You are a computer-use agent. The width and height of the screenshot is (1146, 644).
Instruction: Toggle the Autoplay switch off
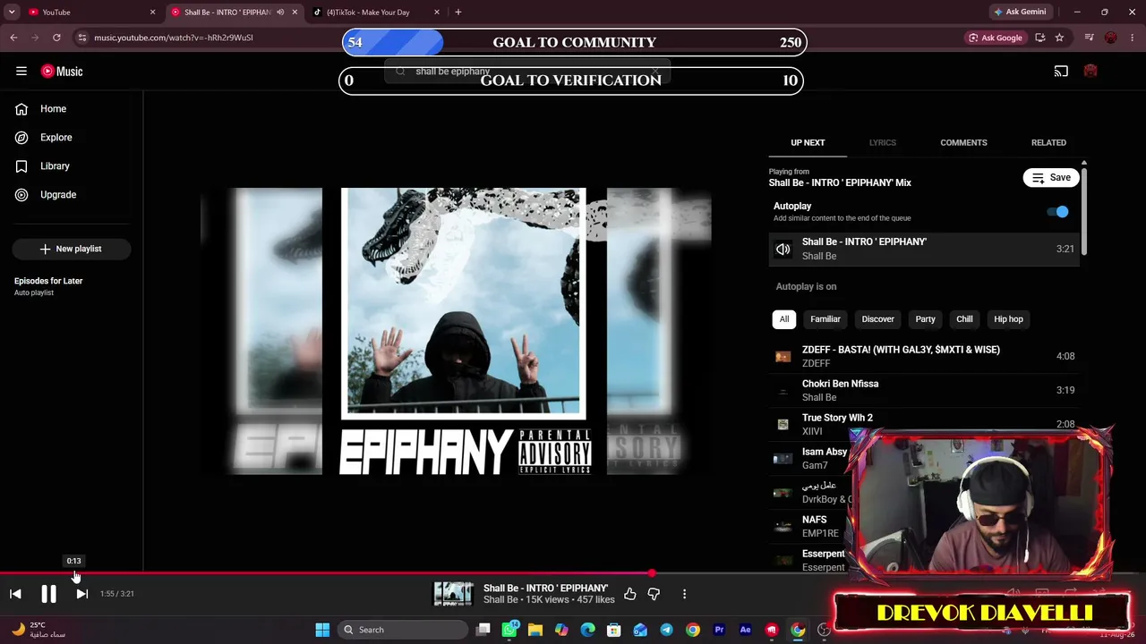tap(1058, 212)
